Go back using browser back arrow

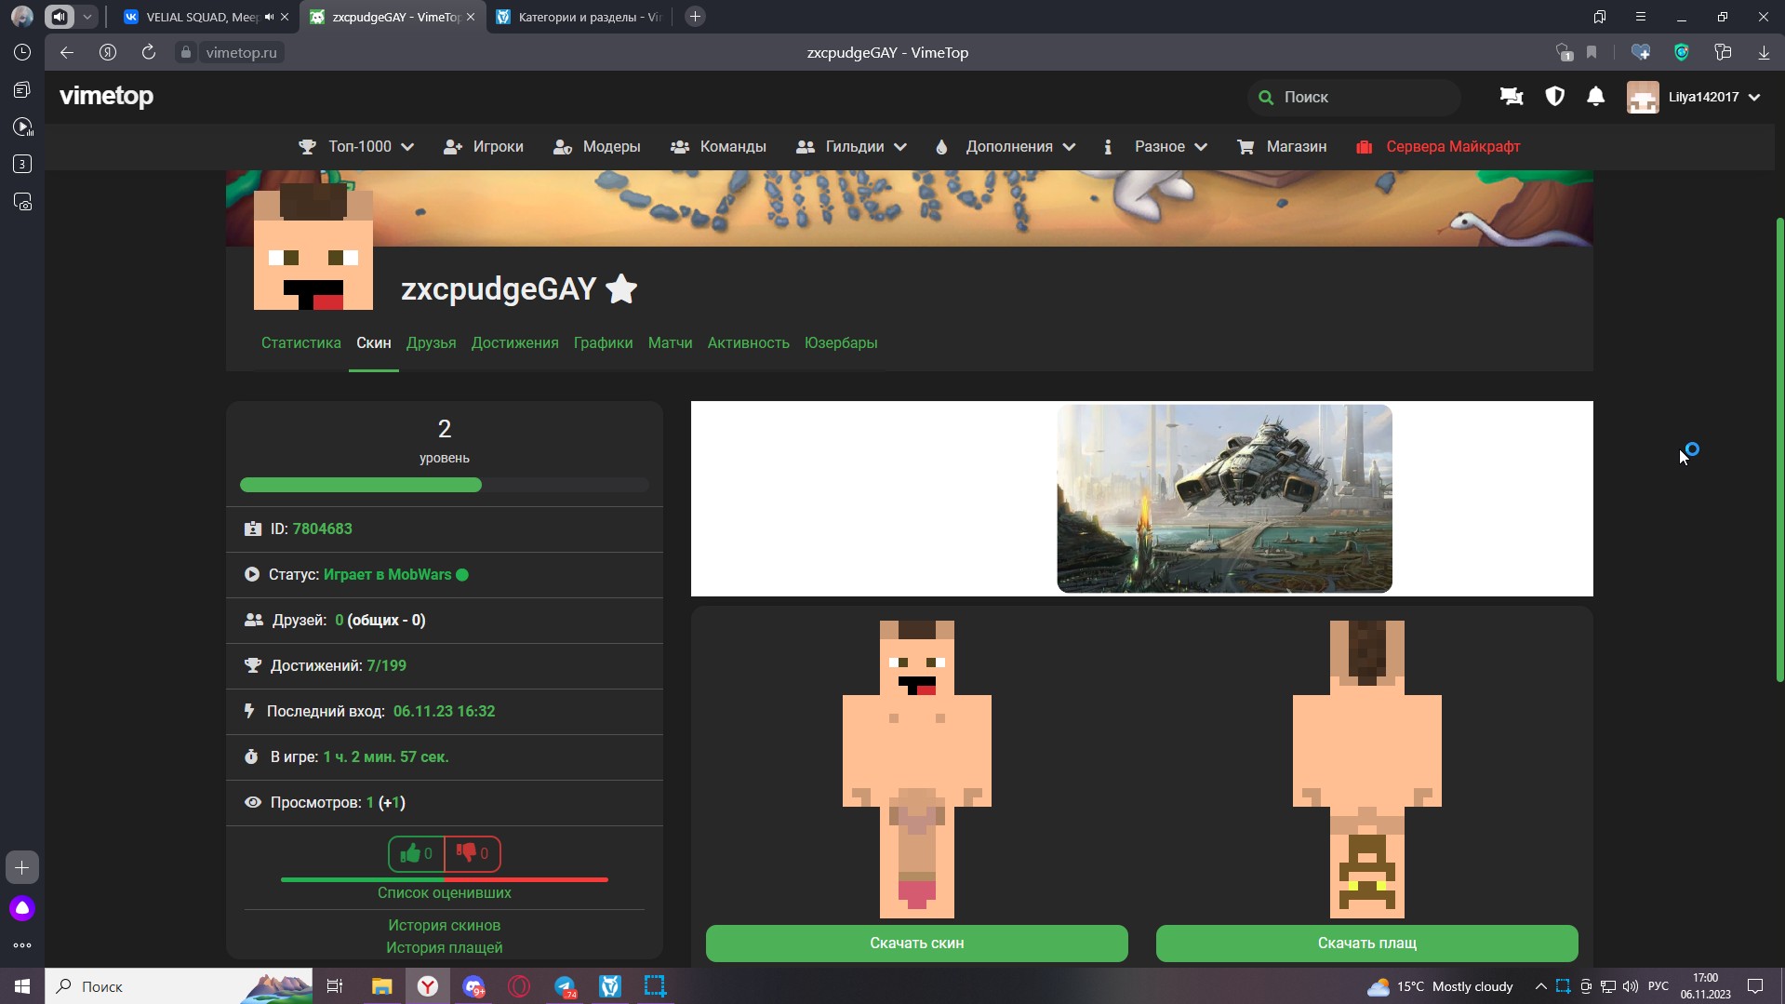(67, 53)
